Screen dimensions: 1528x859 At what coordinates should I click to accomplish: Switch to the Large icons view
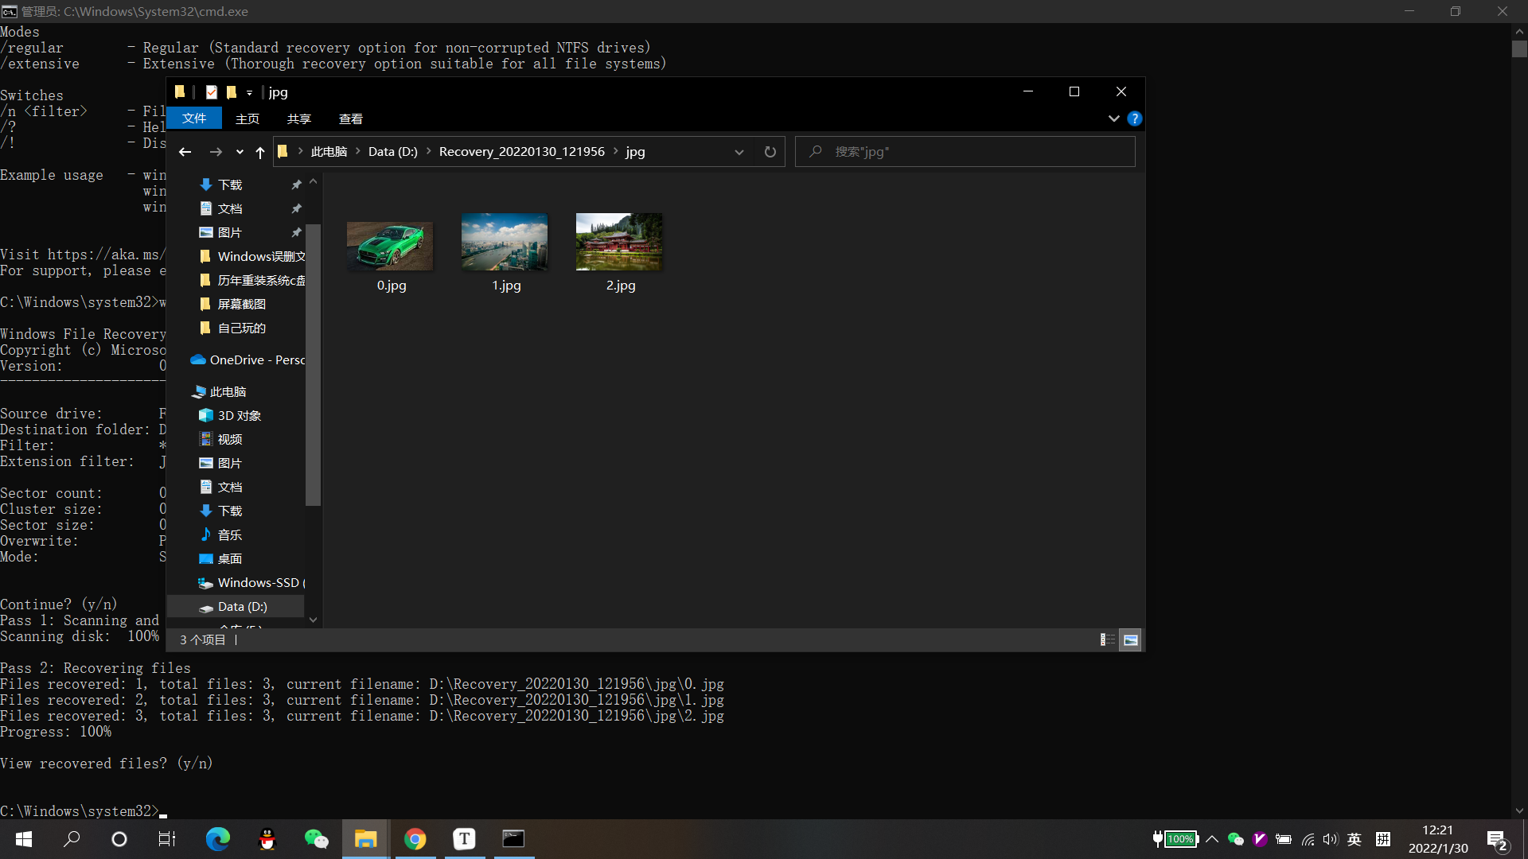(1130, 639)
